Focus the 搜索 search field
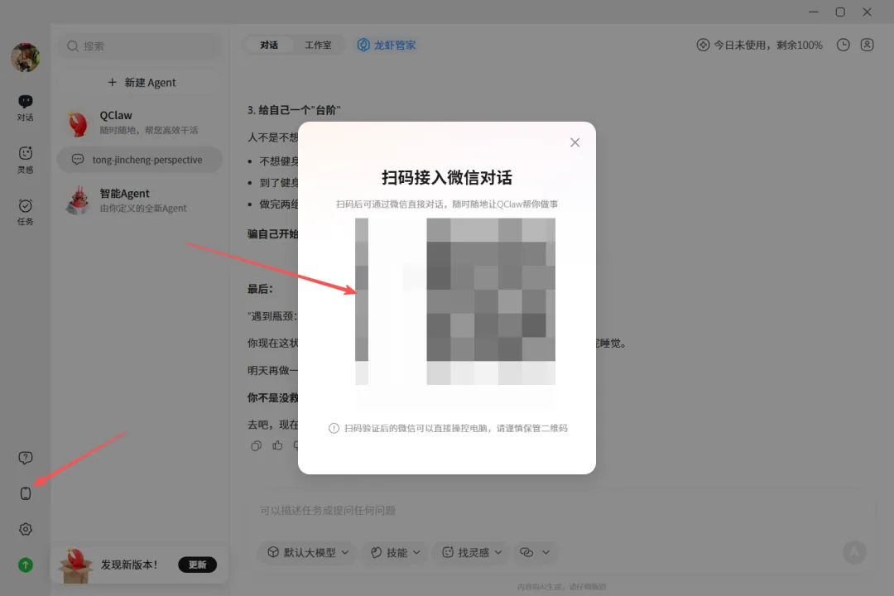 tap(140, 46)
